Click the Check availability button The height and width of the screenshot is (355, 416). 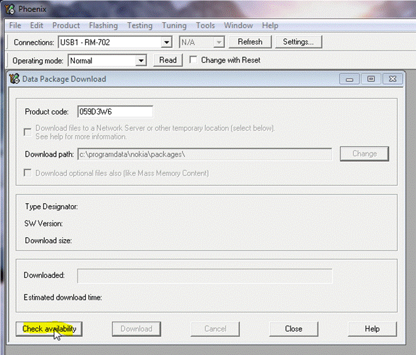[49, 329]
